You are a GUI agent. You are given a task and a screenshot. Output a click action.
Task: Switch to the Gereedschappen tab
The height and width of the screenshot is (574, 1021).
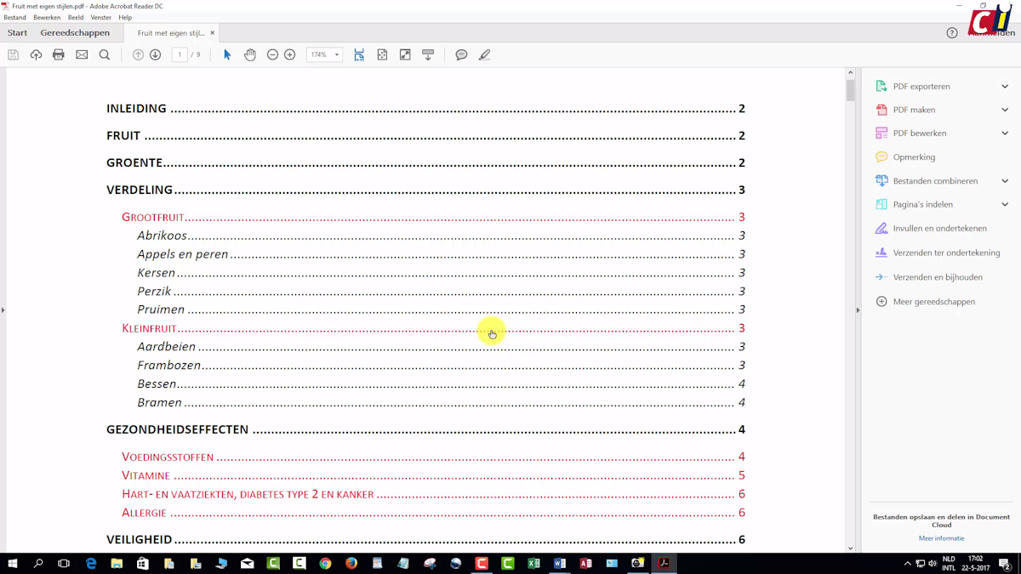tap(75, 33)
